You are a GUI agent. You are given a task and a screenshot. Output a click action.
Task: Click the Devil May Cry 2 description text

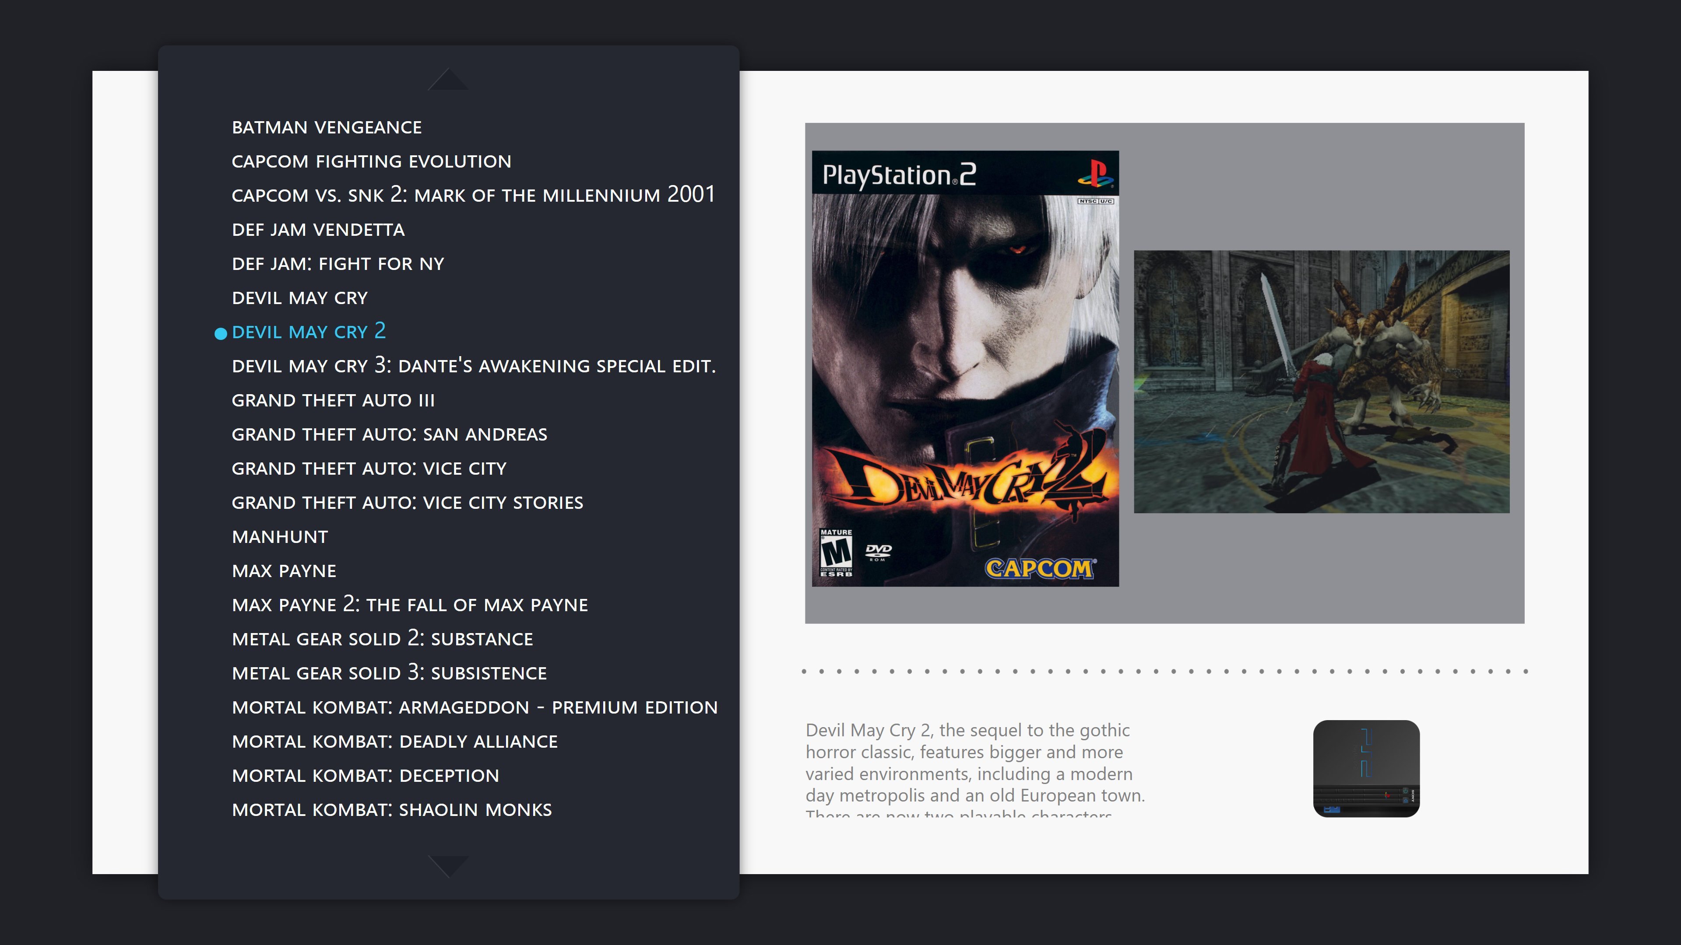(975, 769)
